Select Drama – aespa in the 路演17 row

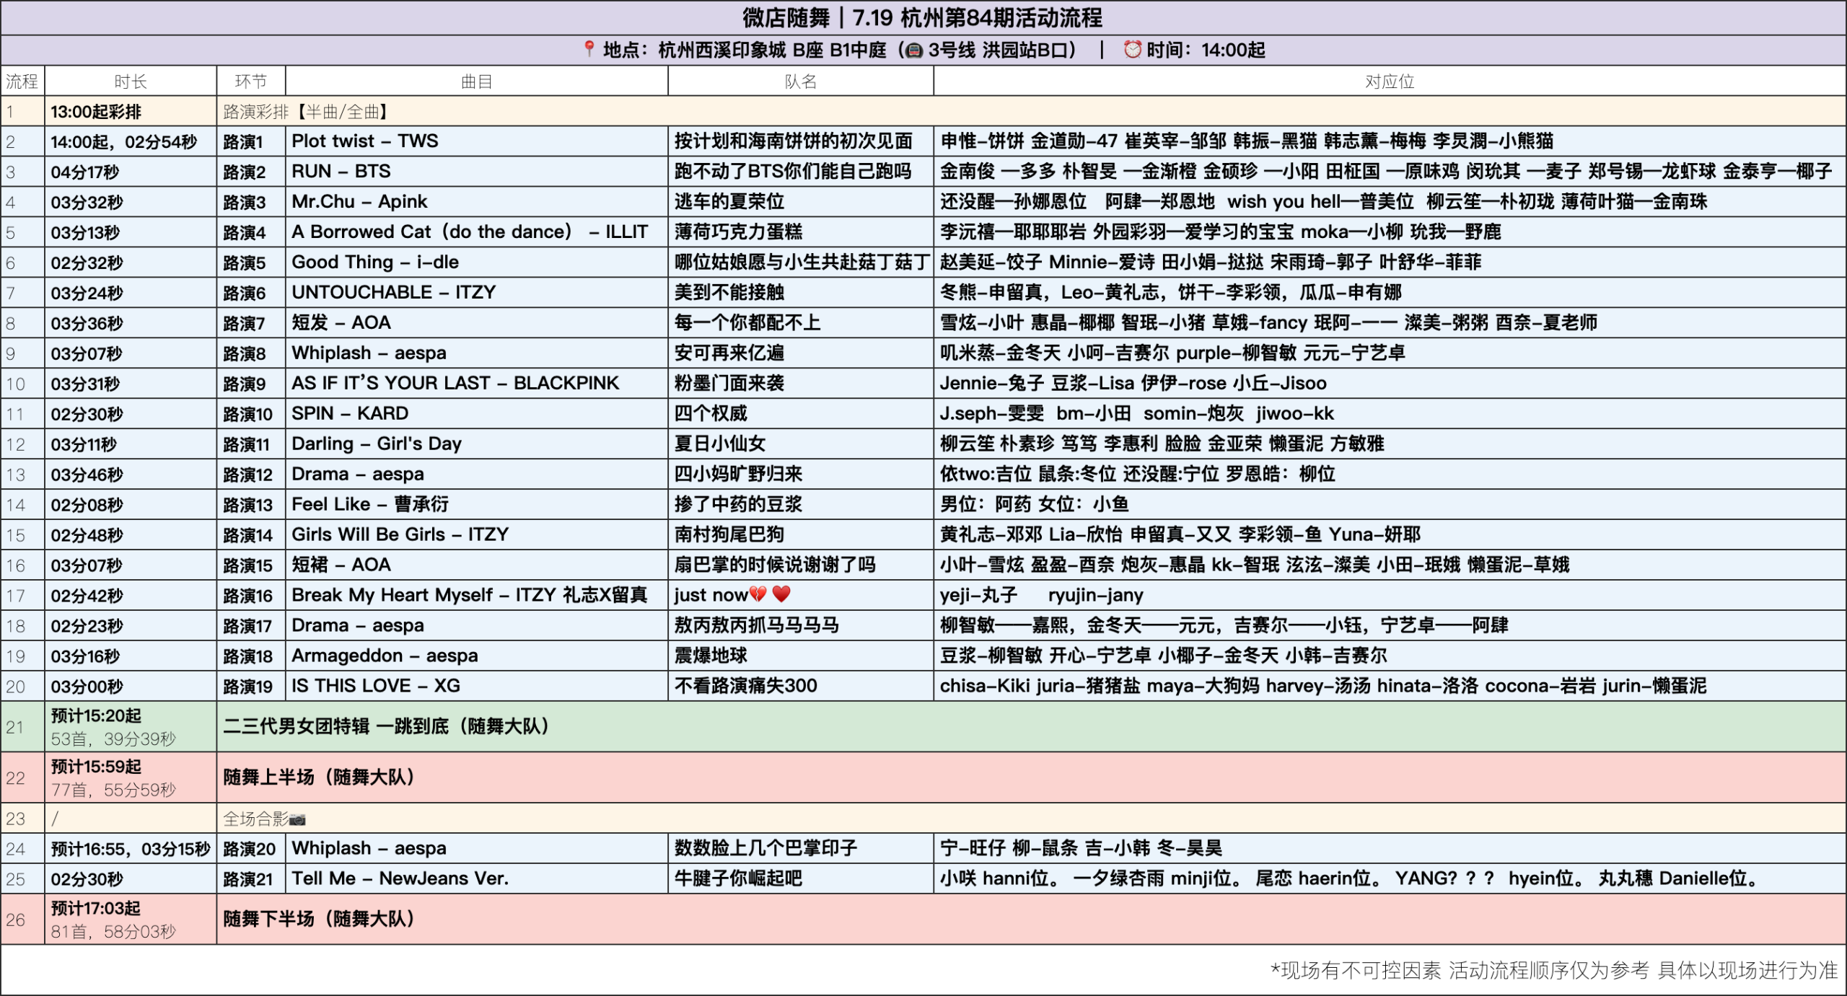tap(477, 626)
